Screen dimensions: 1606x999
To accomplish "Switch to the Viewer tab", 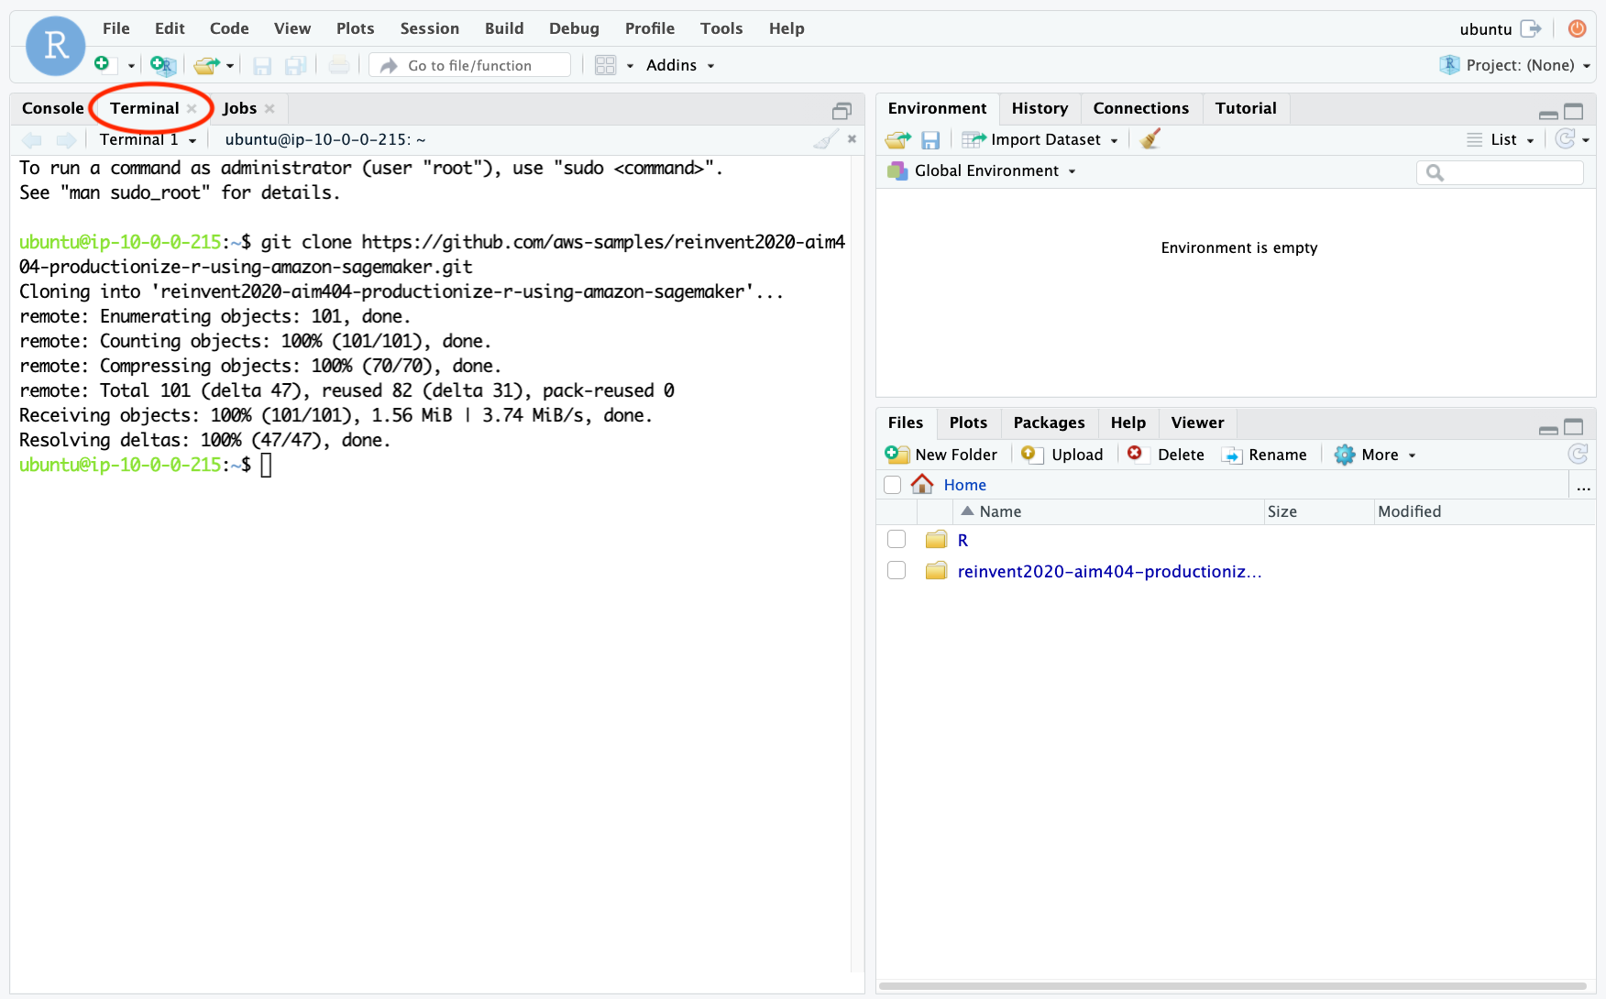I will click(1197, 423).
